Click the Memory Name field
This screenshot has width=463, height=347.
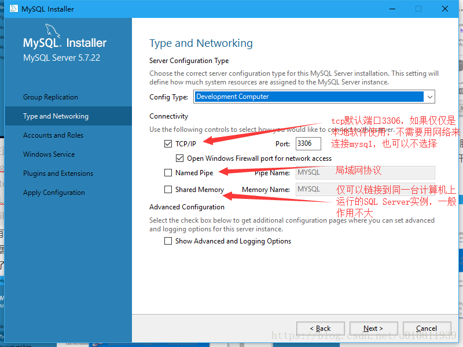[365, 190]
